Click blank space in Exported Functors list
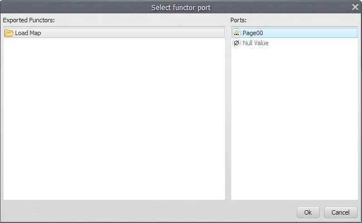 click(114, 123)
